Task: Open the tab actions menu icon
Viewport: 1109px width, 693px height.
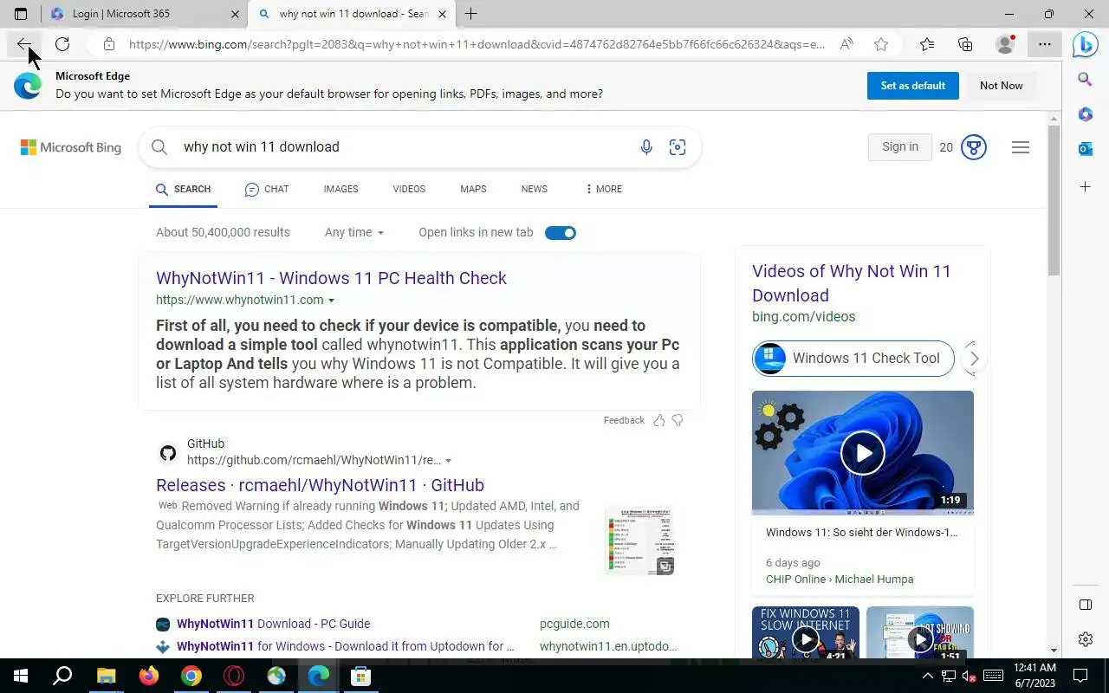Action: pos(21,14)
